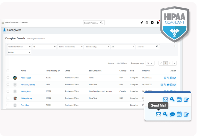Click envelope icon in Aldo, Mason row
This screenshot has width=199, height=136.
(x=165, y=78)
